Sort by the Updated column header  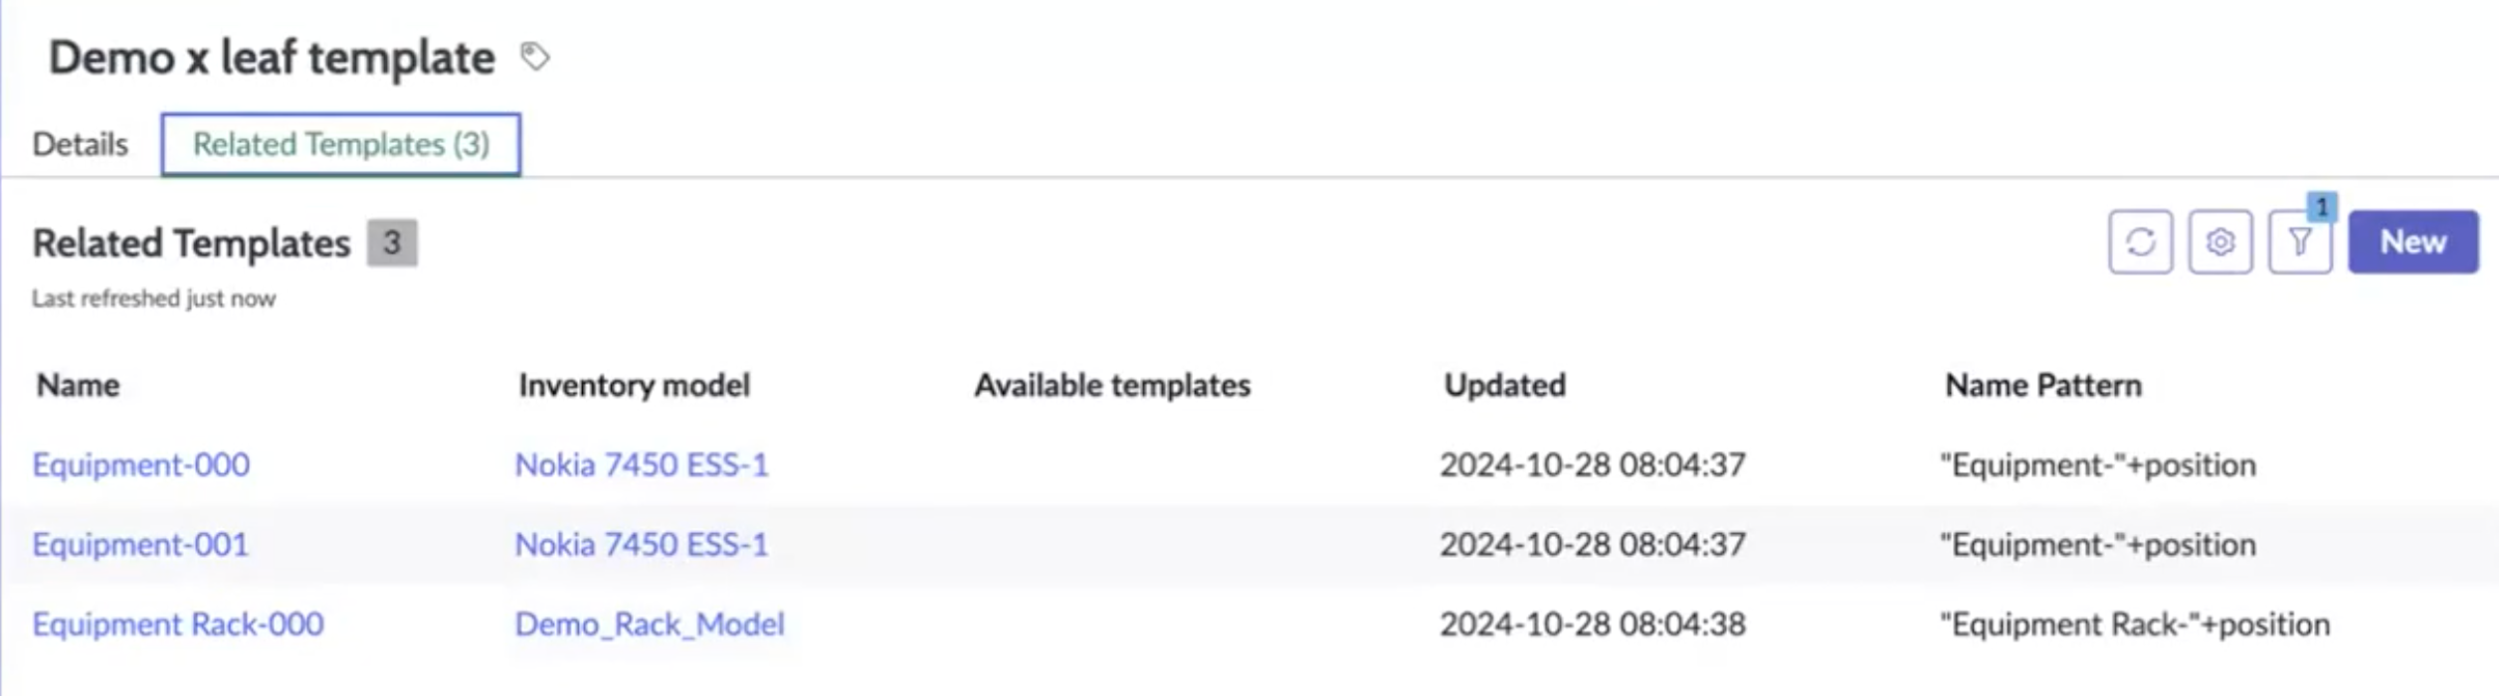[x=1505, y=385]
